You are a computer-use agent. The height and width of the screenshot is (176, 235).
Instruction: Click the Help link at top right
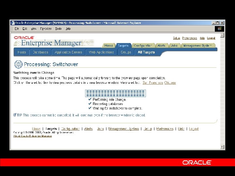click(202, 38)
